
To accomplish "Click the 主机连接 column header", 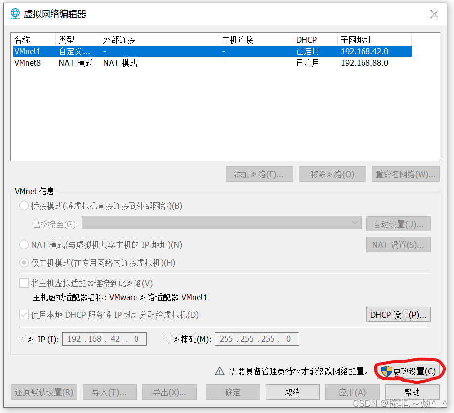I will 256,40.
